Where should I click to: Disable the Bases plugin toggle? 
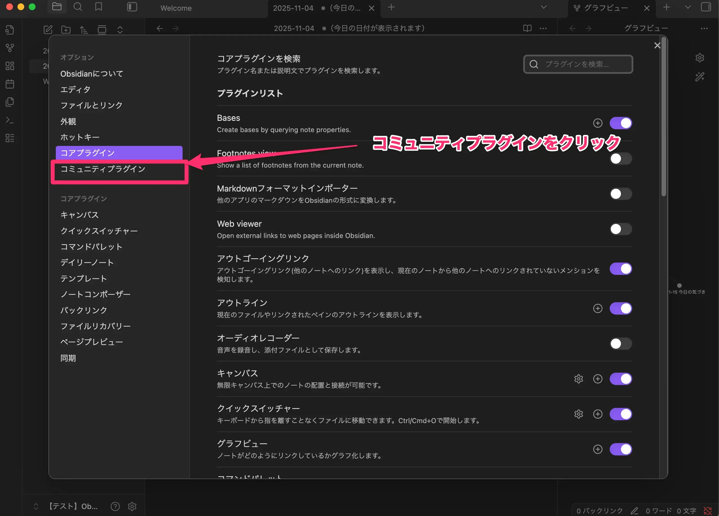[x=621, y=123]
